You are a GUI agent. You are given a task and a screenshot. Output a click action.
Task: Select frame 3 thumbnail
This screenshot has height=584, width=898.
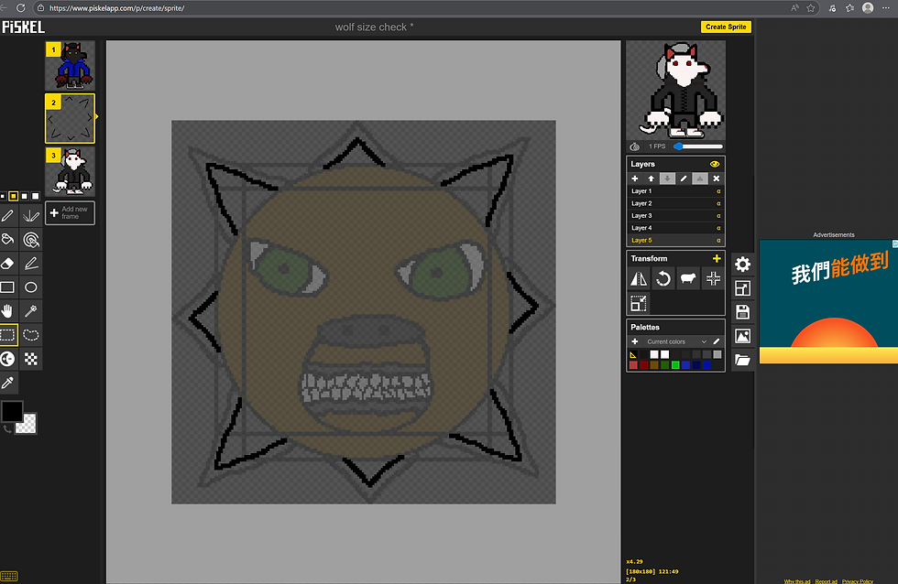point(70,171)
